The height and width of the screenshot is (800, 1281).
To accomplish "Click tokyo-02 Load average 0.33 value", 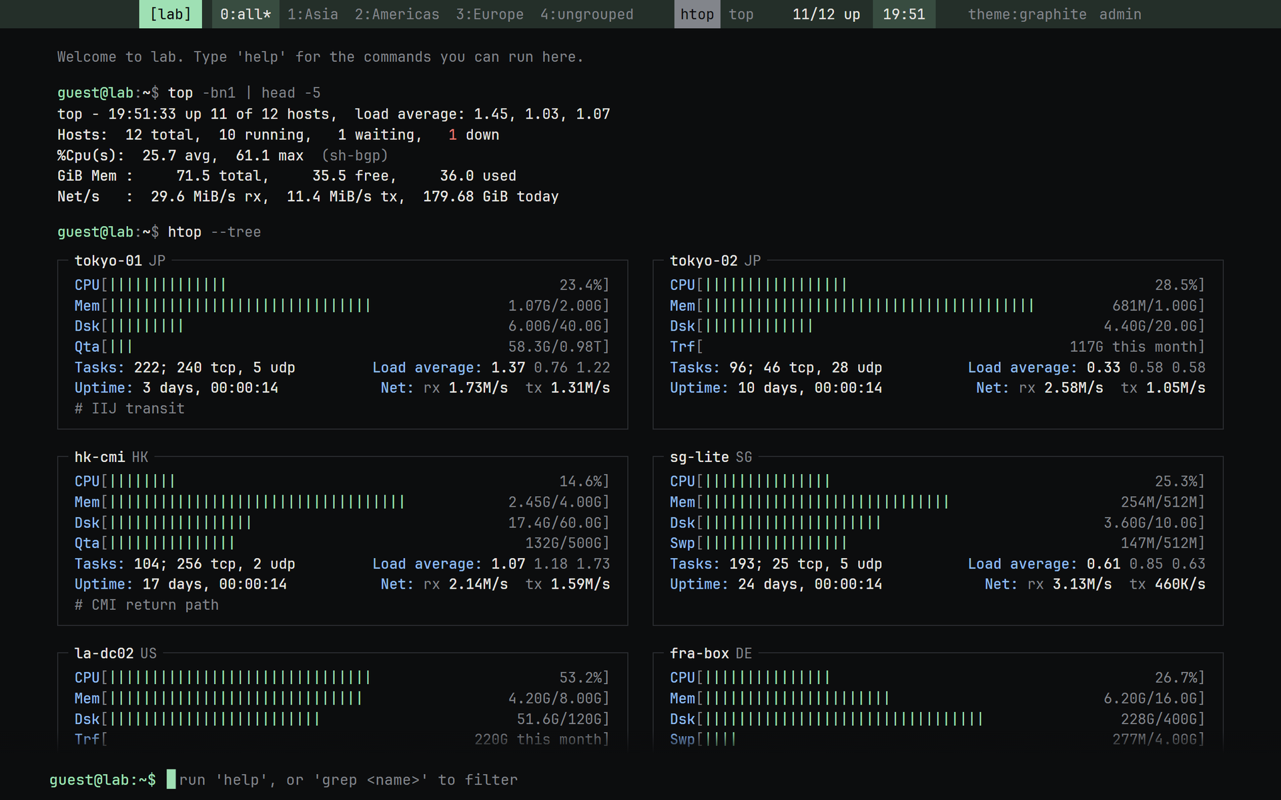I will tap(1104, 367).
